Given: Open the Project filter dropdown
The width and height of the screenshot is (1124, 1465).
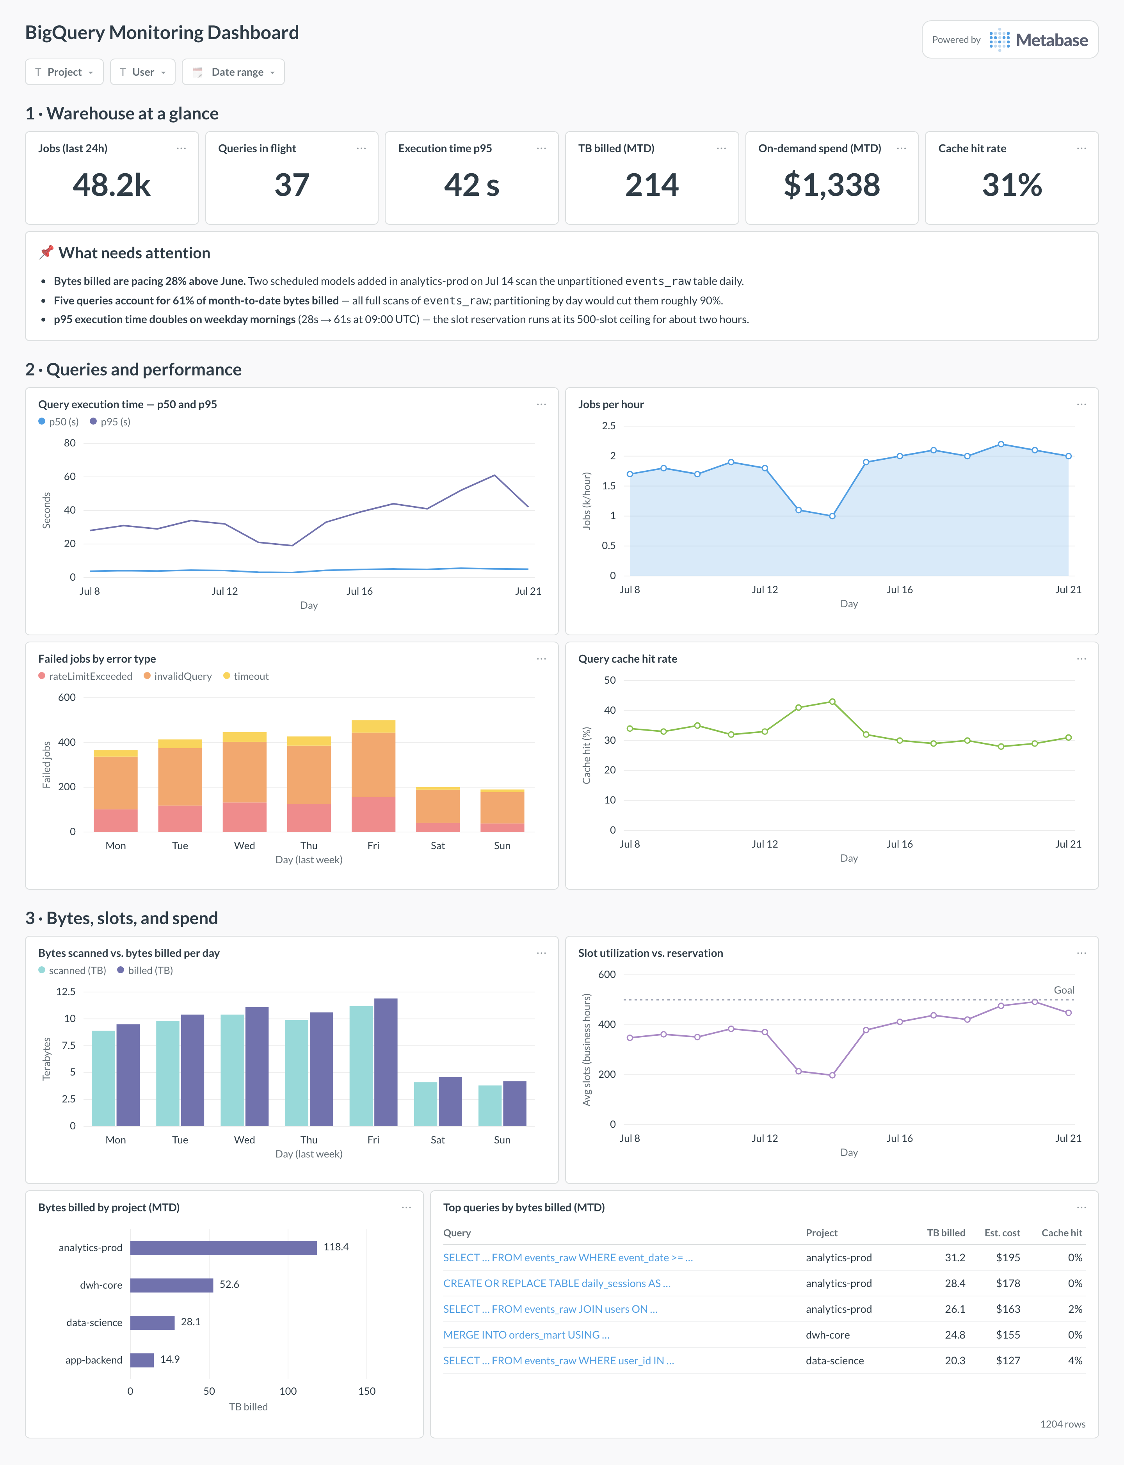Looking at the screenshot, I should tap(64, 72).
